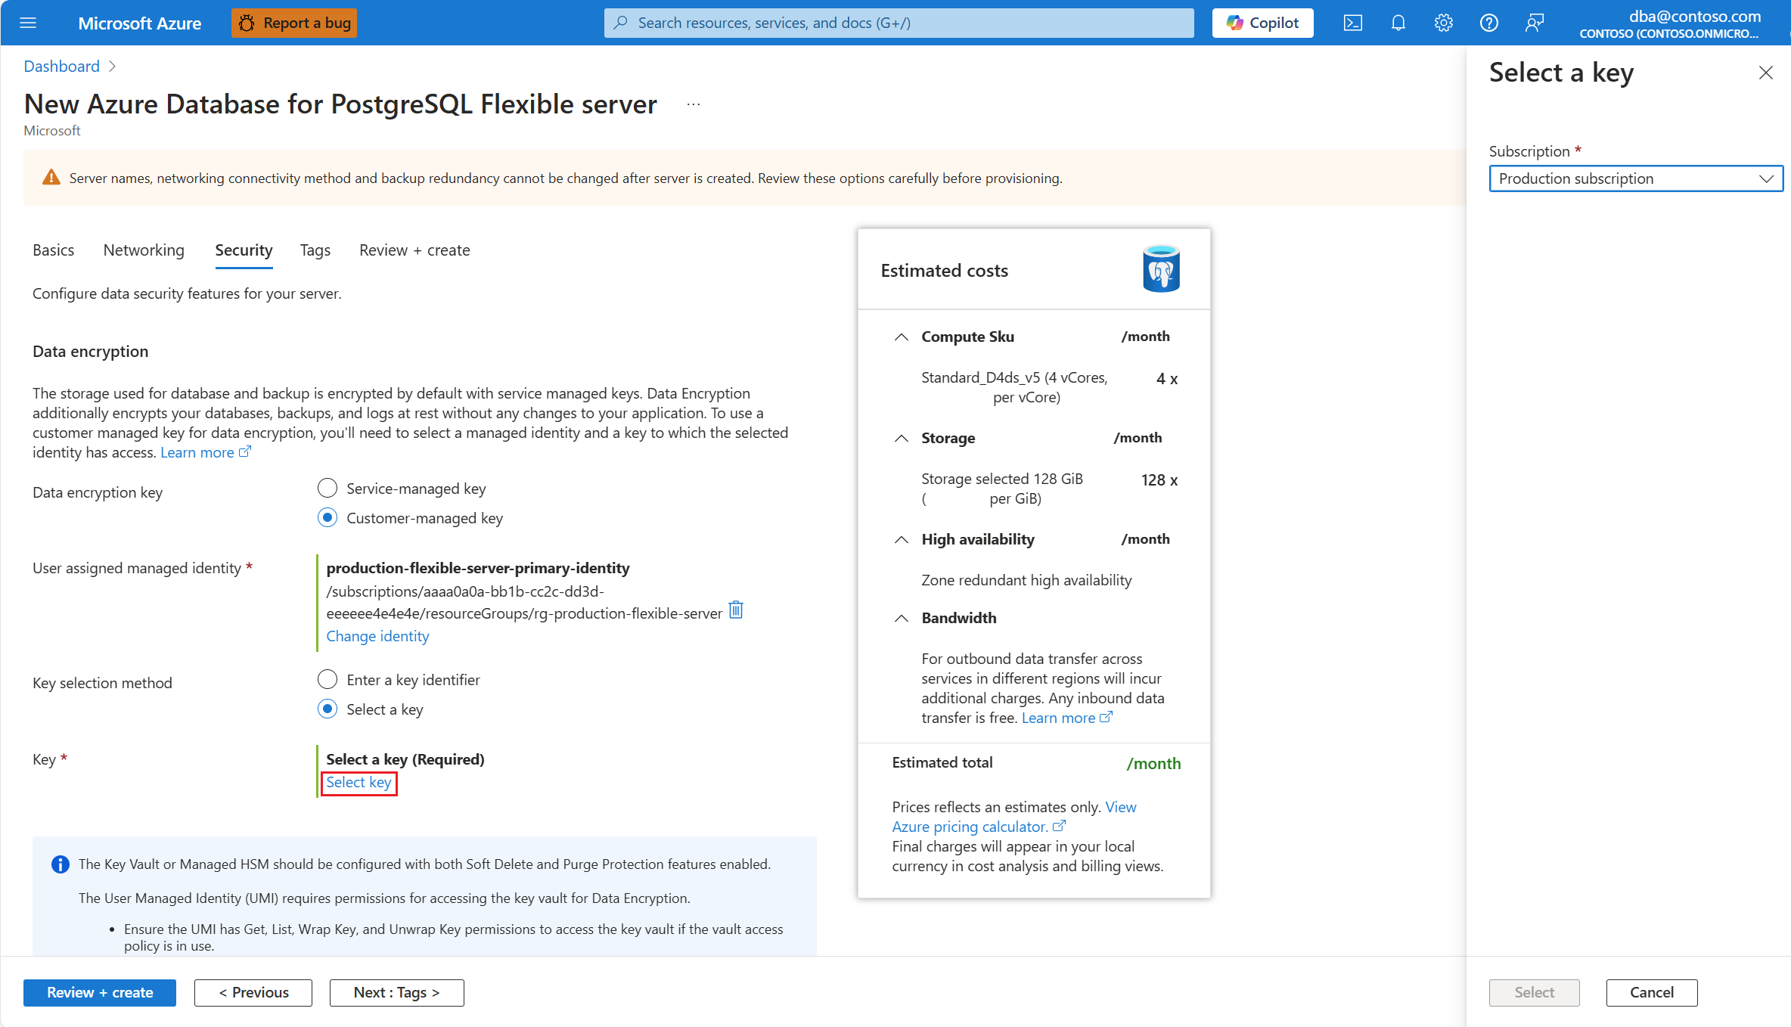The image size is (1791, 1027).
Task: Collapse the High availability cost section
Action: [901, 540]
